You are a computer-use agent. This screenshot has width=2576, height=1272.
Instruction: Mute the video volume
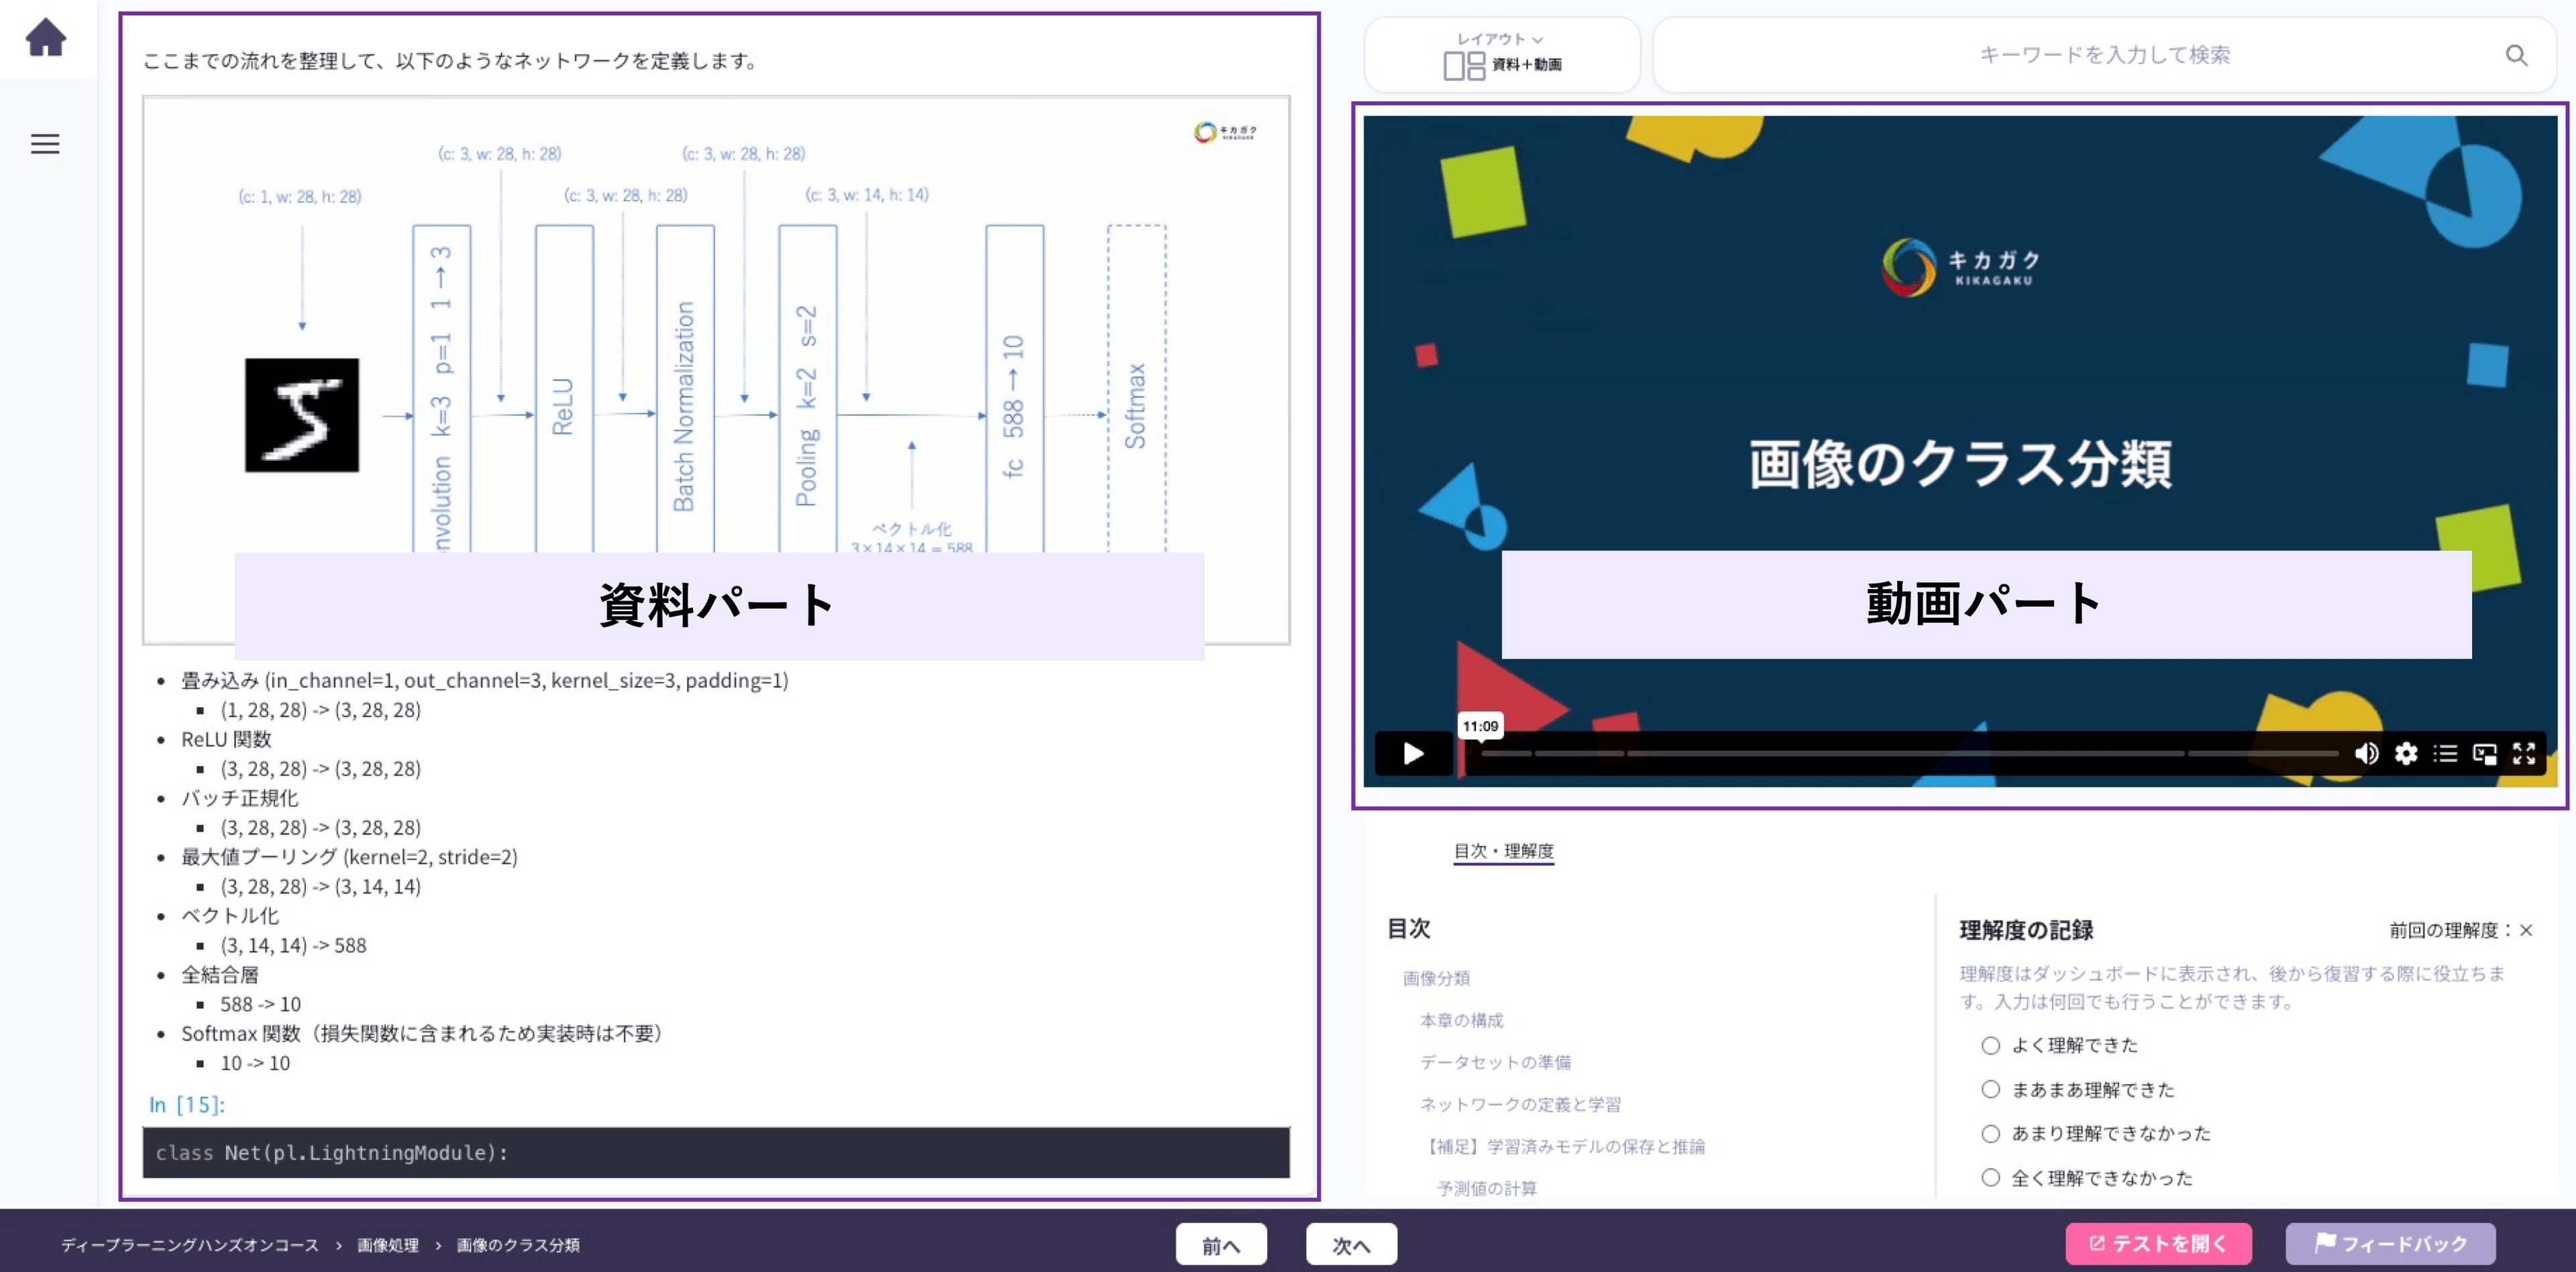click(x=2366, y=753)
